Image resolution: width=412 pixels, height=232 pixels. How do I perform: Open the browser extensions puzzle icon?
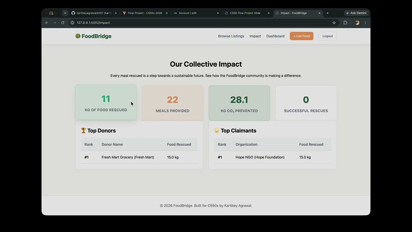tap(345, 23)
